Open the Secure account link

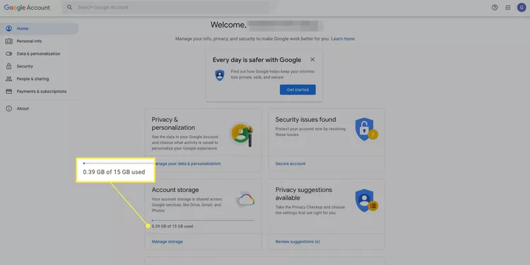pos(290,164)
